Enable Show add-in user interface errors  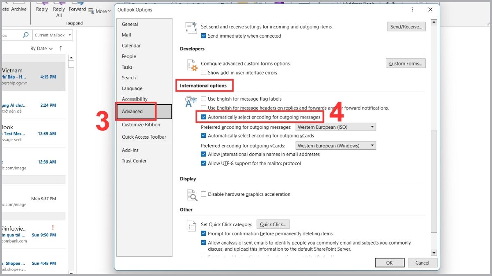pyautogui.click(x=204, y=73)
